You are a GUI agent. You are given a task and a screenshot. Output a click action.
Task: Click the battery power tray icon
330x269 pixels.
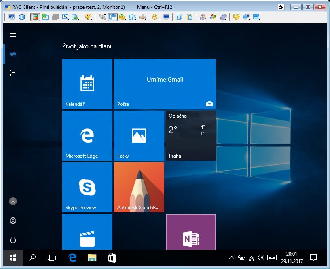pyautogui.click(x=241, y=258)
